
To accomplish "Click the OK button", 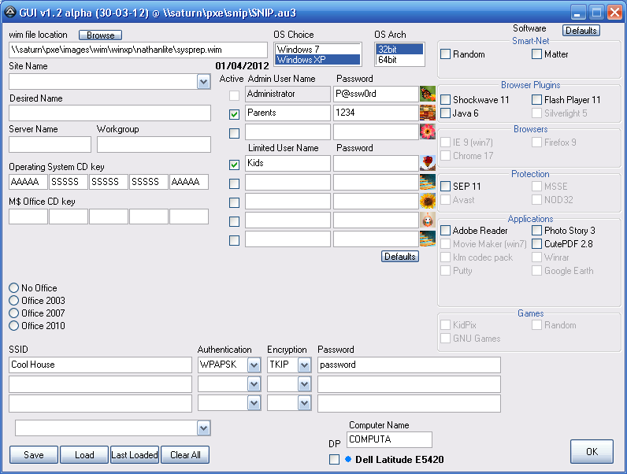I will tap(592, 452).
